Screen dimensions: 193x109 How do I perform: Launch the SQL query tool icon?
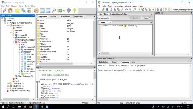click(x=36, y=11)
